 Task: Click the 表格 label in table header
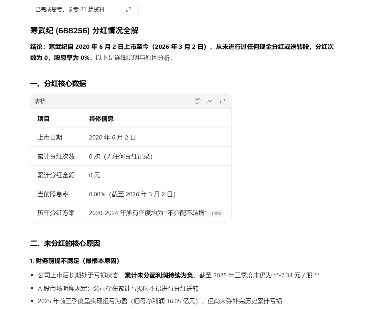point(40,101)
